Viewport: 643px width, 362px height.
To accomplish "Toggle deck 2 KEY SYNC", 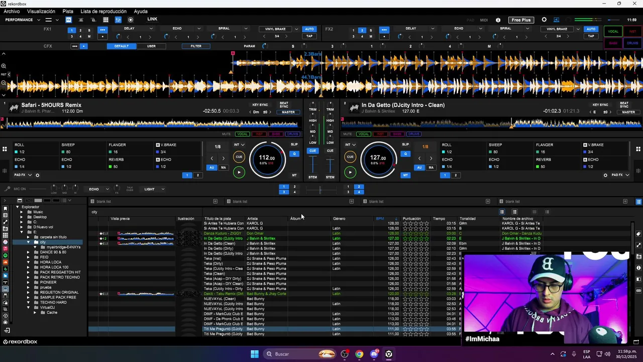I will 600,105.
